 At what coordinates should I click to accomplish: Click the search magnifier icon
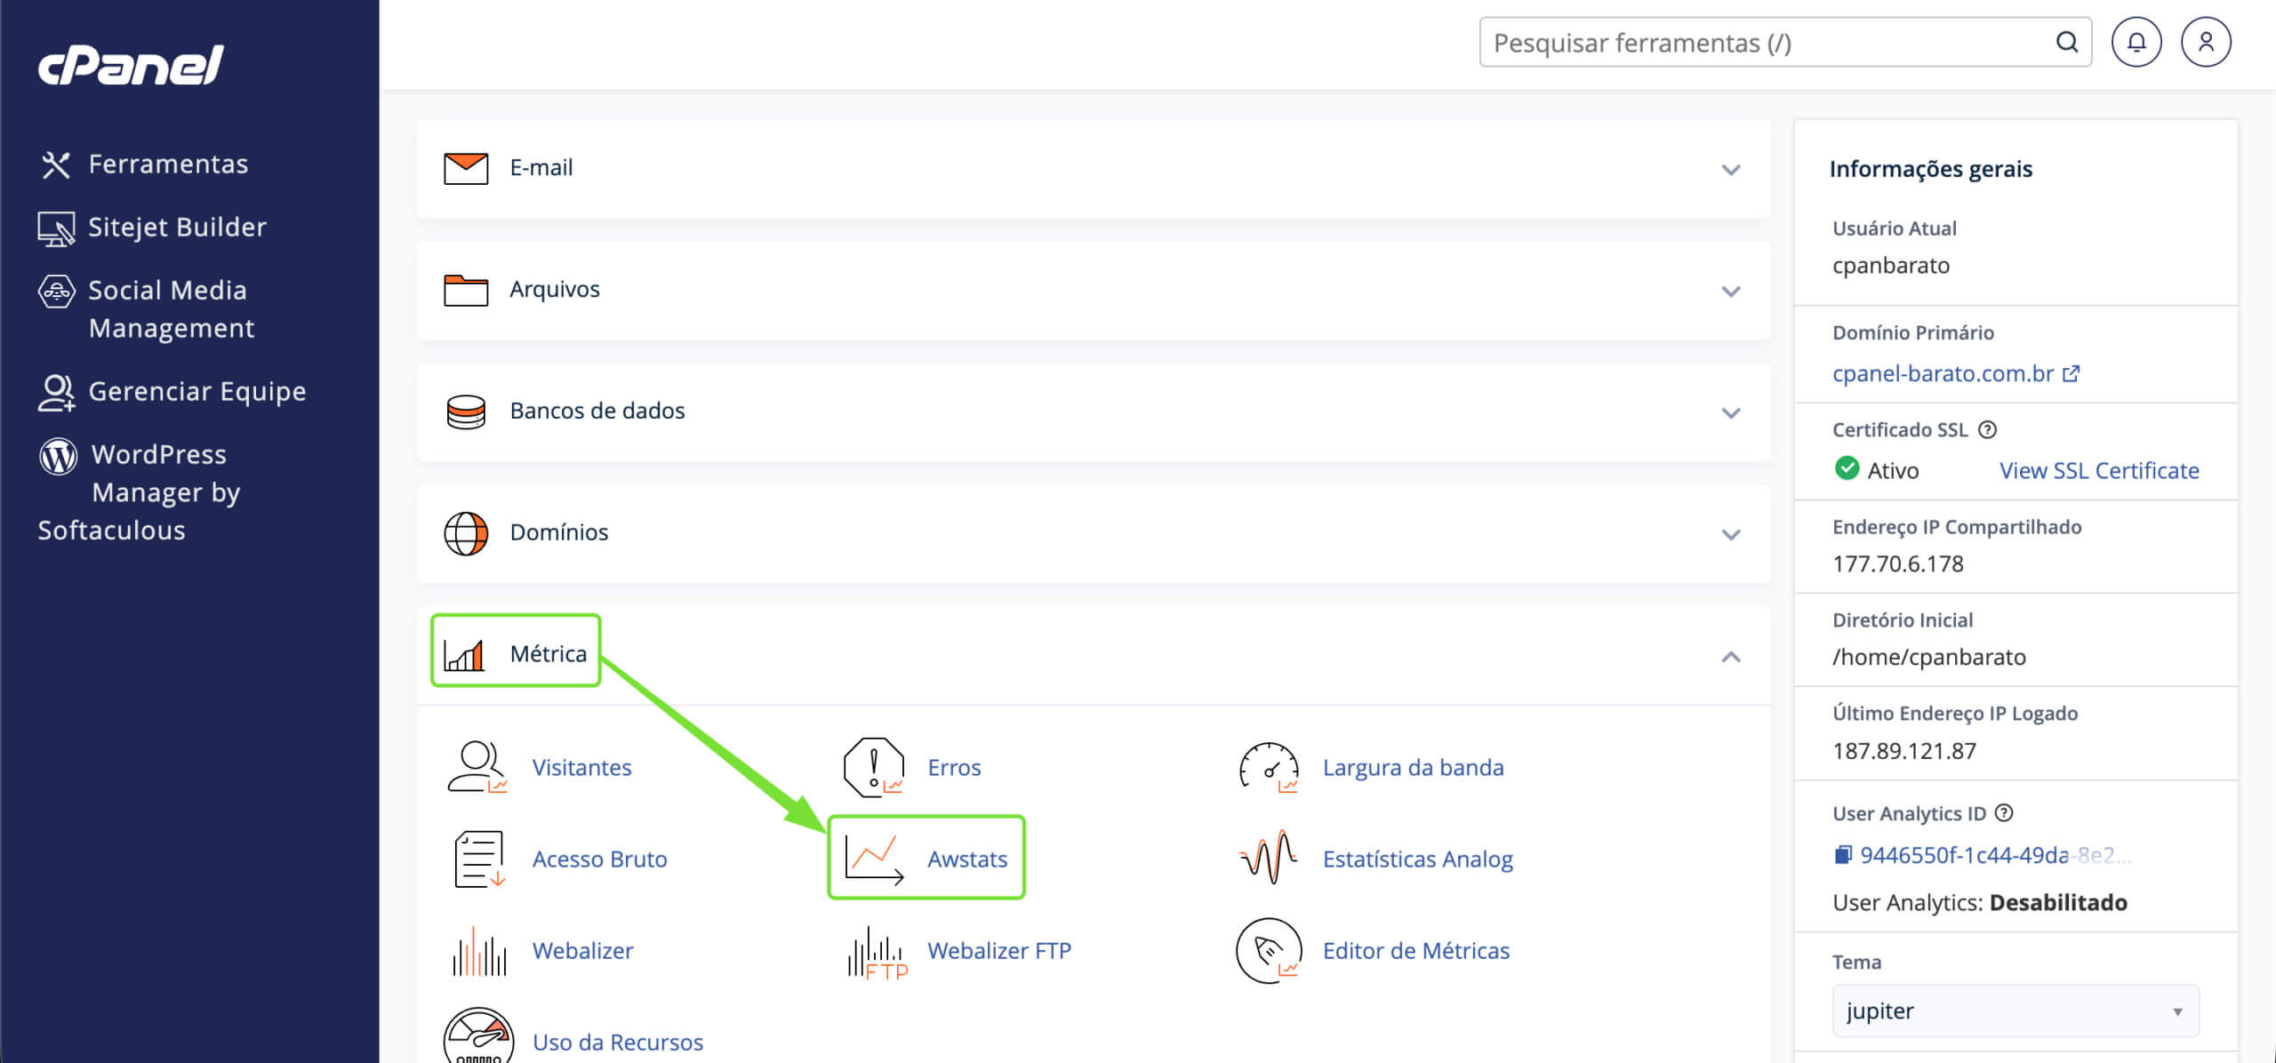(2067, 42)
